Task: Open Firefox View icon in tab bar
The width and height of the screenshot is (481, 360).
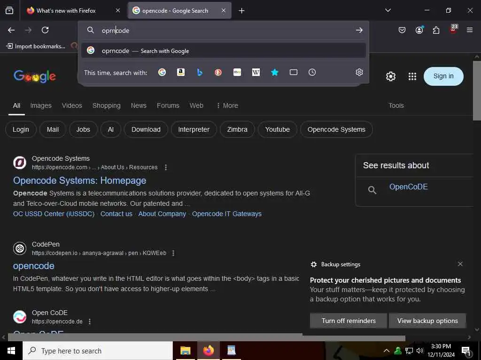Action: pyautogui.click(x=9, y=11)
